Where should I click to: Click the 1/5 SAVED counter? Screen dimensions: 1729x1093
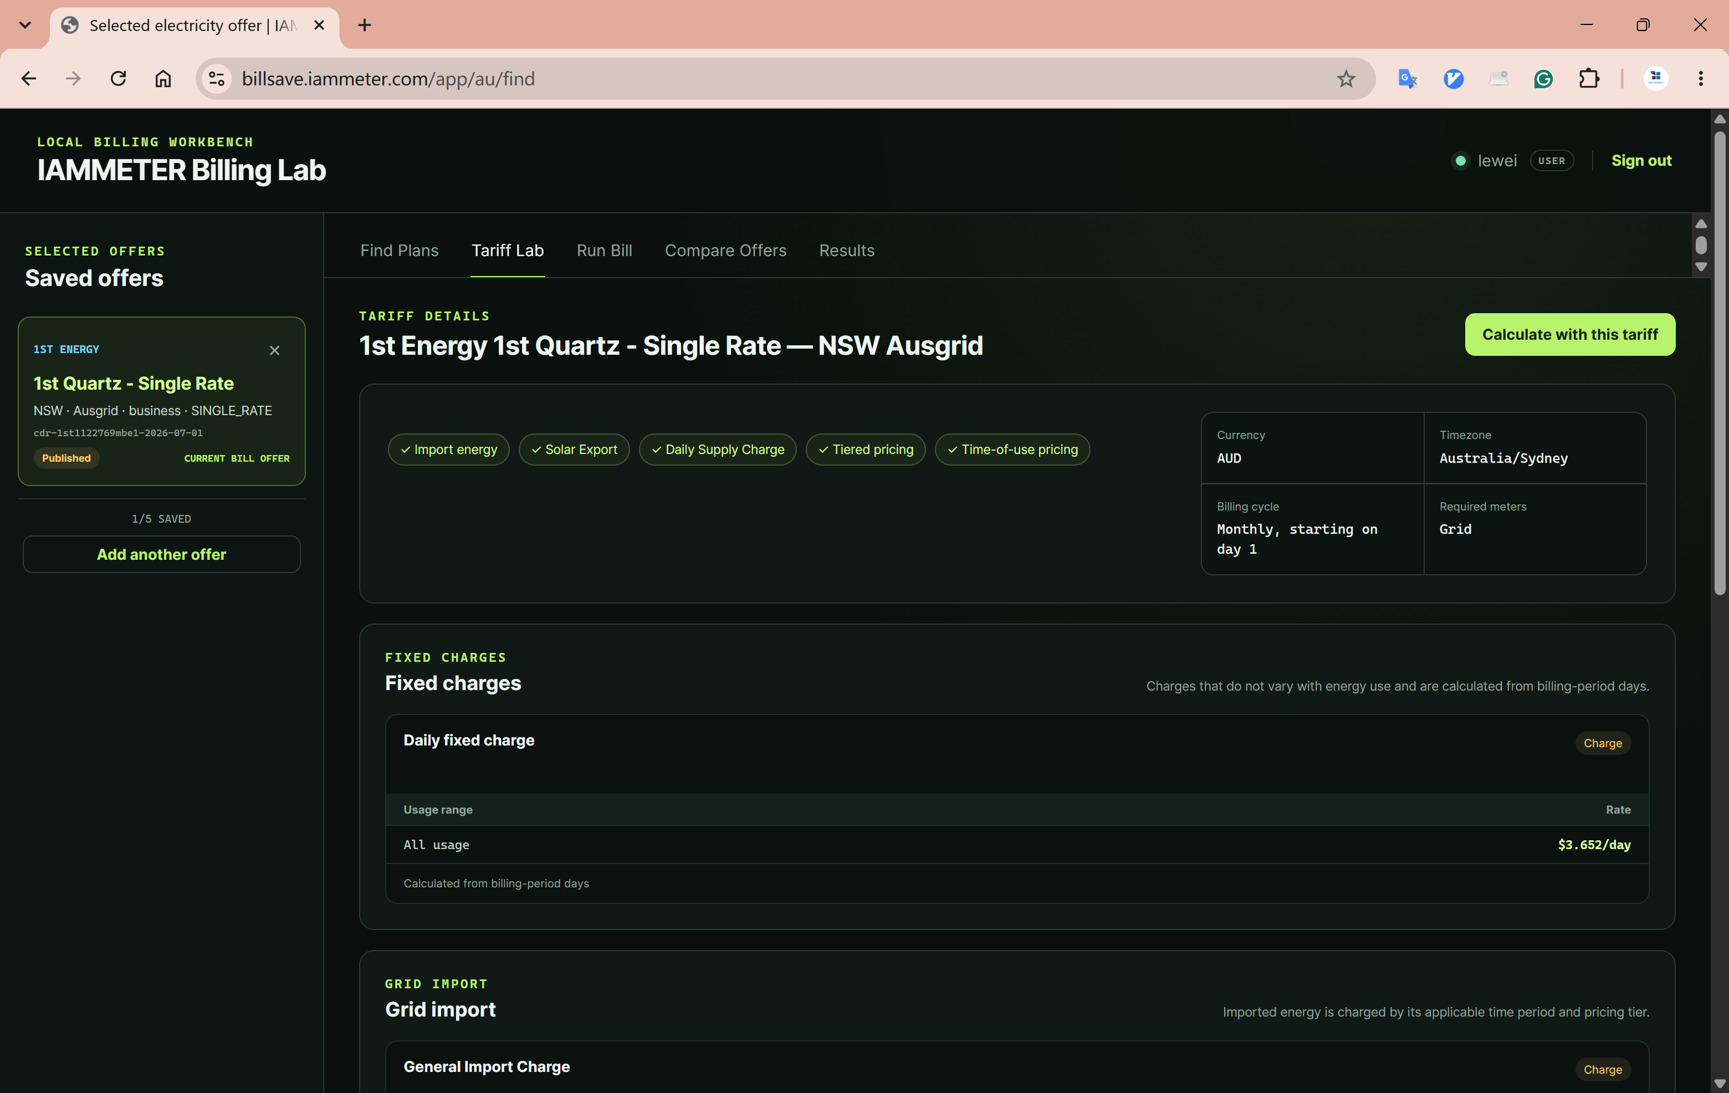tap(162, 519)
